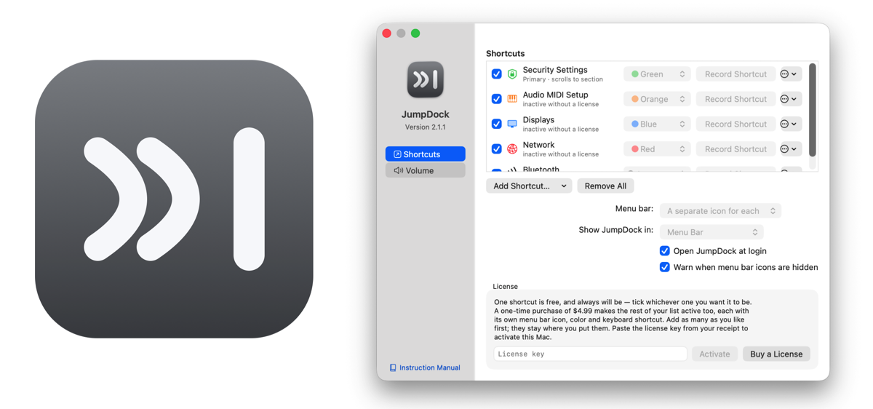Click the red close window button
This screenshot has height=409, width=873.
387,33
